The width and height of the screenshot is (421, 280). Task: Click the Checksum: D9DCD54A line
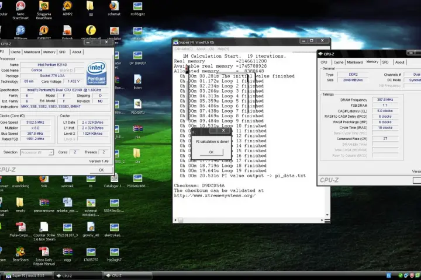[199, 185]
